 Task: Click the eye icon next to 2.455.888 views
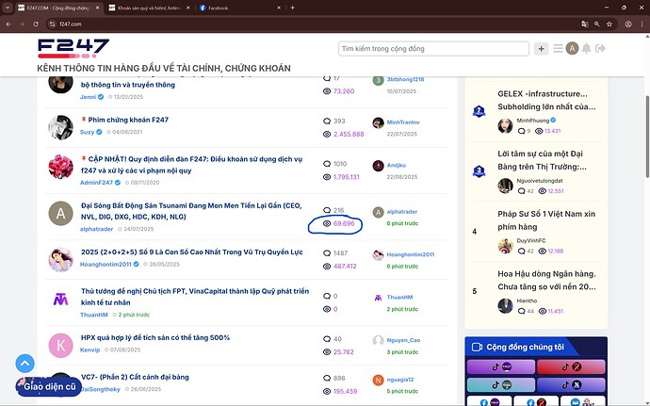click(327, 134)
